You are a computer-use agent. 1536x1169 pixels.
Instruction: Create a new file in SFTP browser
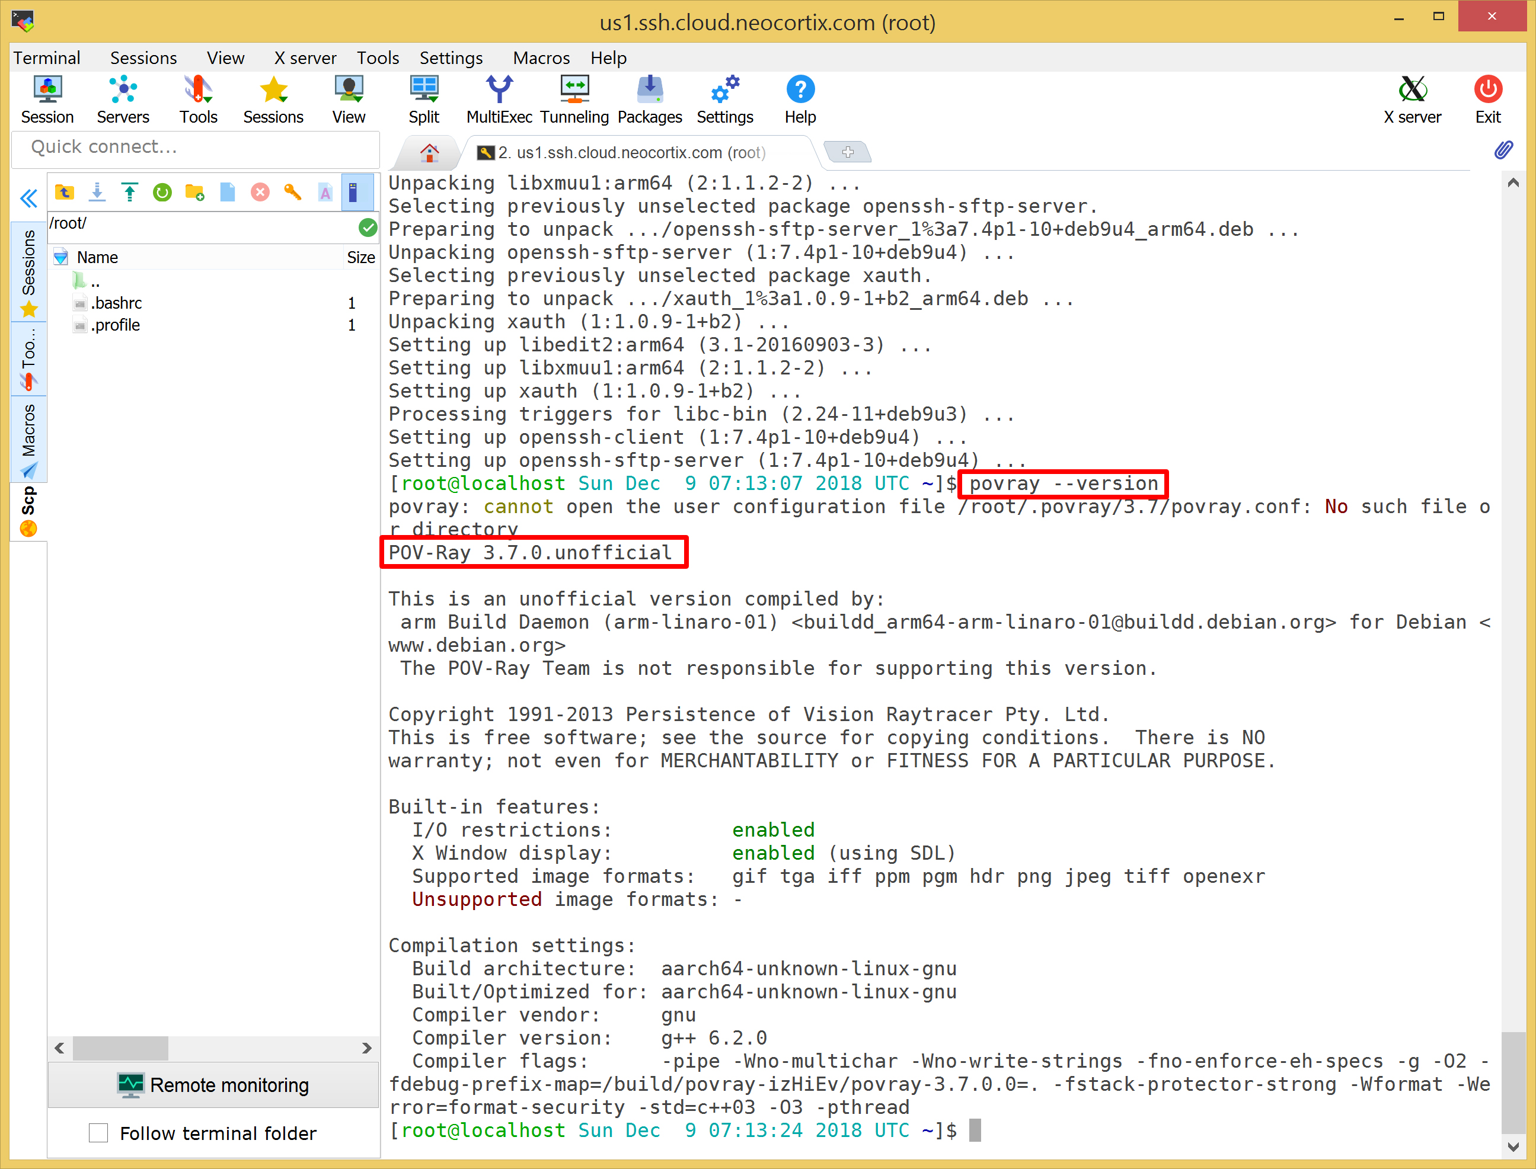pos(228,192)
